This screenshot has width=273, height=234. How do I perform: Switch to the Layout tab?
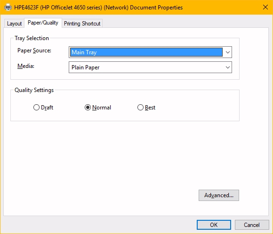[14, 24]
